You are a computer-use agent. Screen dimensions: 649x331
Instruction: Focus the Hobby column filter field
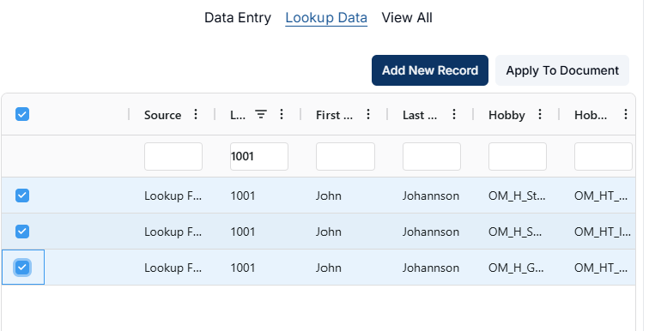coord(518,157)
